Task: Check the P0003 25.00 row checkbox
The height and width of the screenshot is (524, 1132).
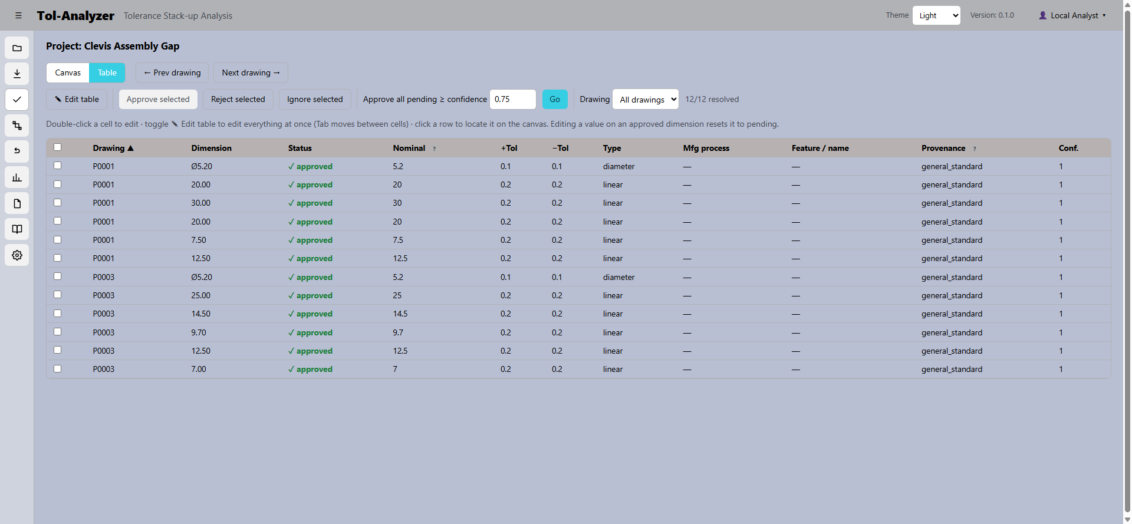Action: [58, 295]
